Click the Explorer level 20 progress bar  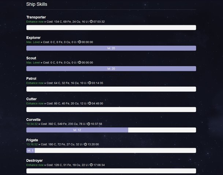[x=111, y=48]
